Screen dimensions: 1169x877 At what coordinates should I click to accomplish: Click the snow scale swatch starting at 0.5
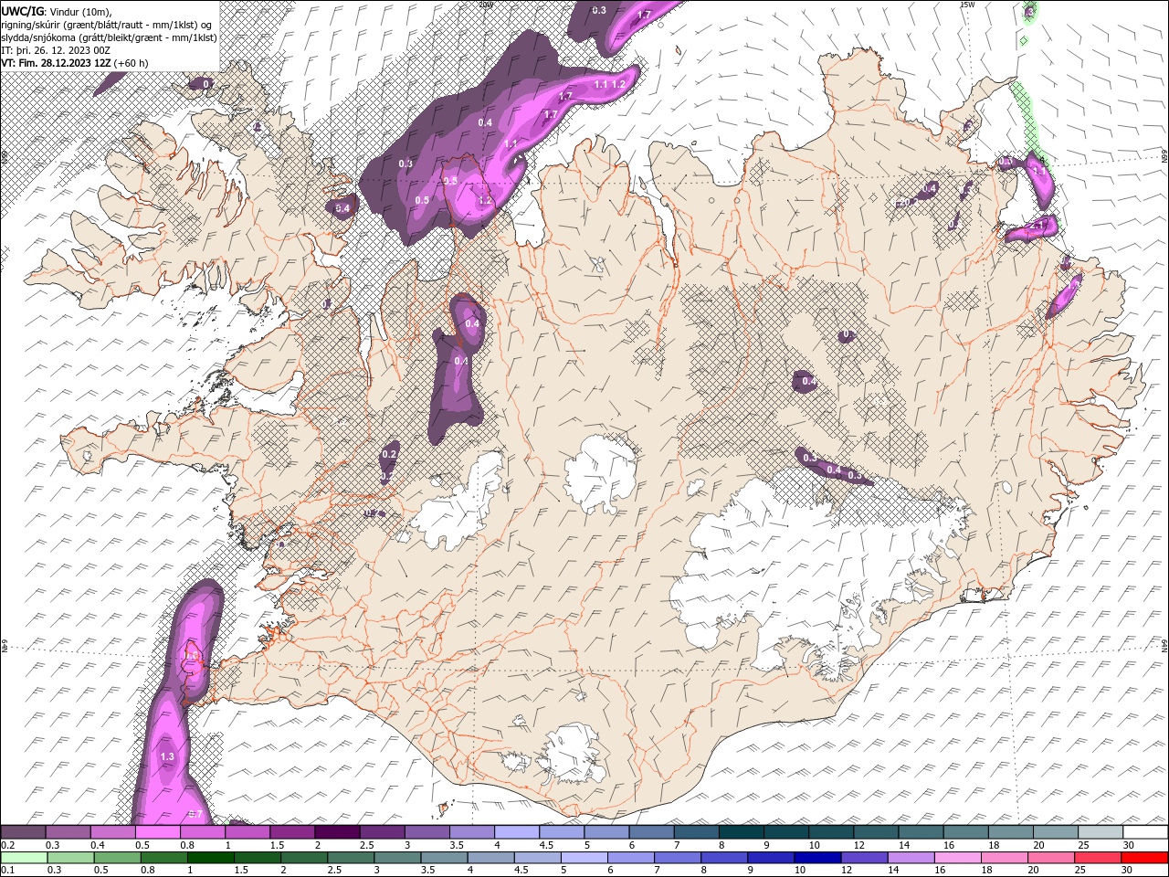click(x=158, y=832)
